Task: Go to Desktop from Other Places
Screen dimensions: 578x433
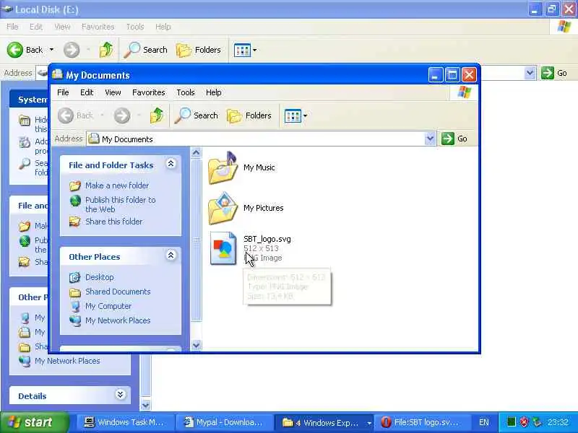Action: coord(99,277)
